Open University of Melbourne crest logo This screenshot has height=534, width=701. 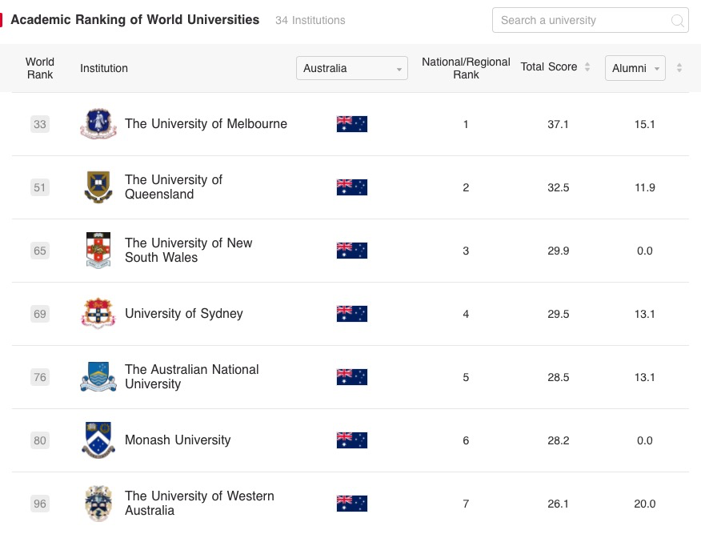98,124
